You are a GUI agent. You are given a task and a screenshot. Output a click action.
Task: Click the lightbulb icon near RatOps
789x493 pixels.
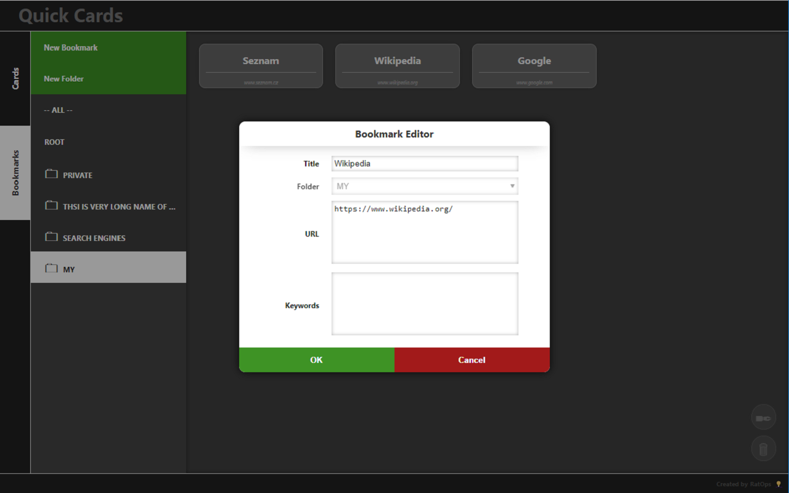coord(779,484)
